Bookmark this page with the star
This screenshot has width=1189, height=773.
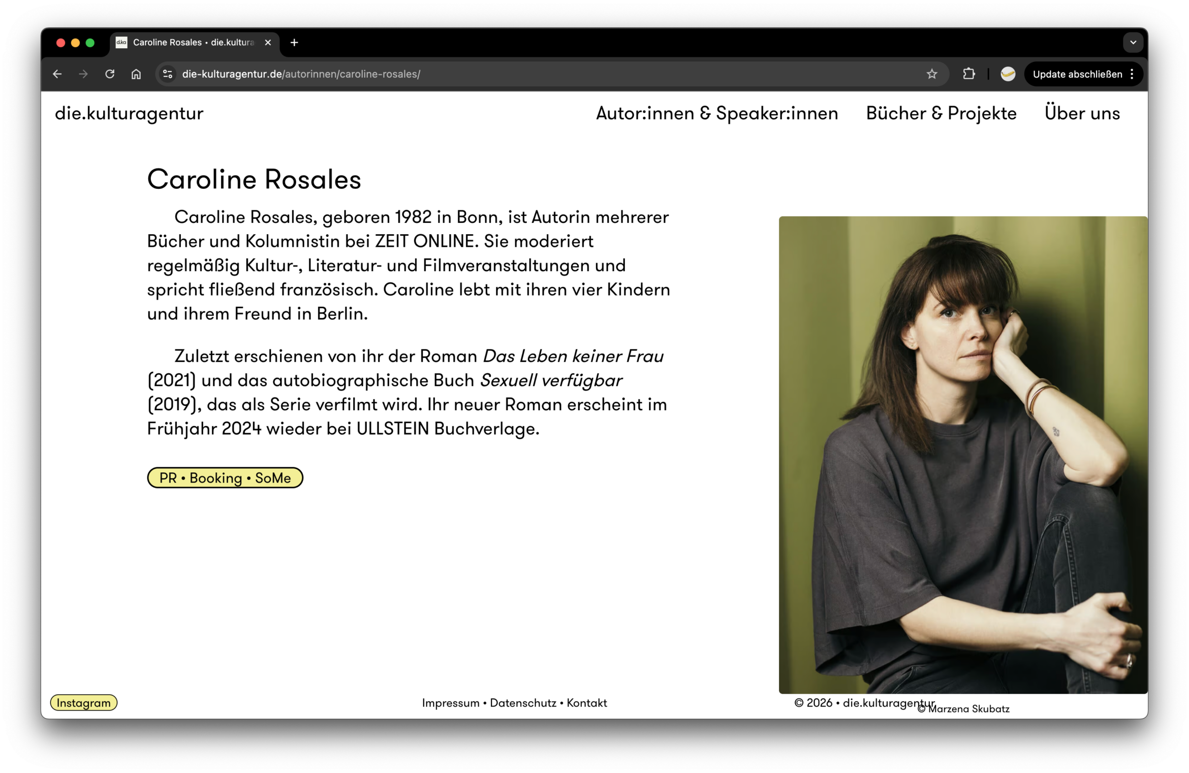coord(931,74)
